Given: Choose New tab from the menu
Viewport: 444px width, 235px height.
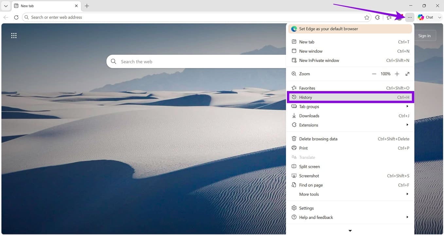Looking at the screenshot, I should [350, 42].
